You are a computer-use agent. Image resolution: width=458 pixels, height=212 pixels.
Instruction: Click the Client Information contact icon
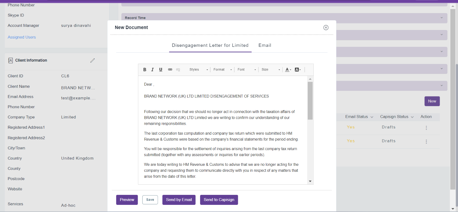10,60
